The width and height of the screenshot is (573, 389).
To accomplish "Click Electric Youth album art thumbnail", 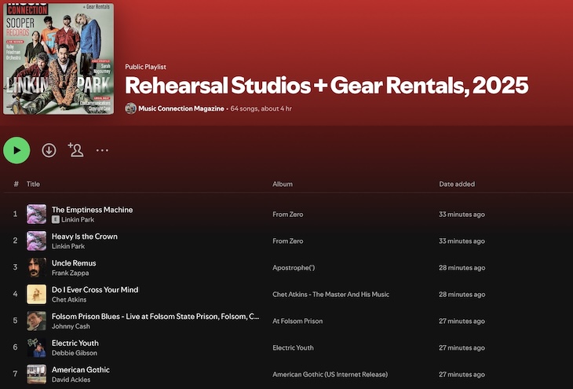I will [37, 347].
